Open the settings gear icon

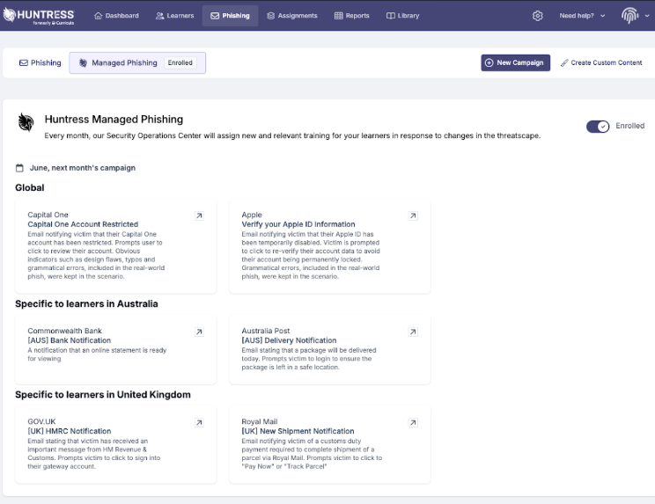point(537,16)
